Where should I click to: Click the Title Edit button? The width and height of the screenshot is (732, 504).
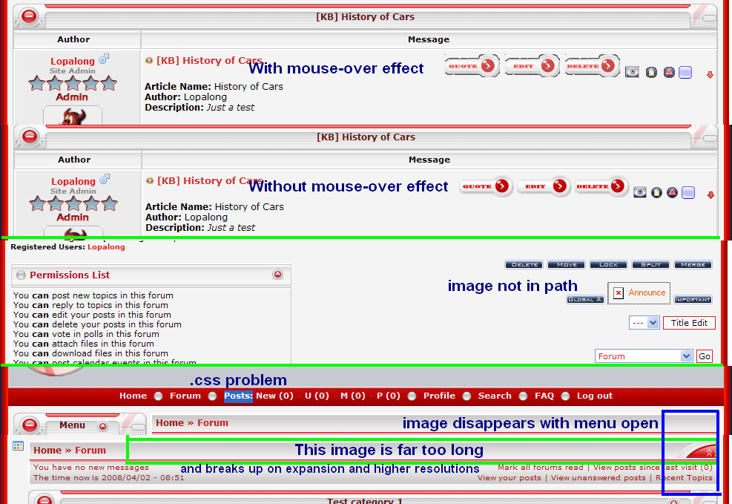689,323
